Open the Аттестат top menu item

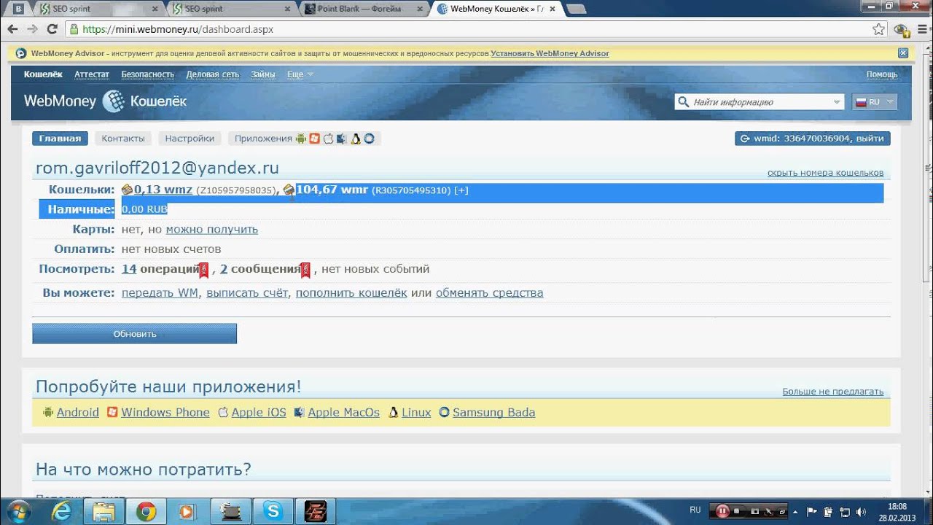(92, 74)
